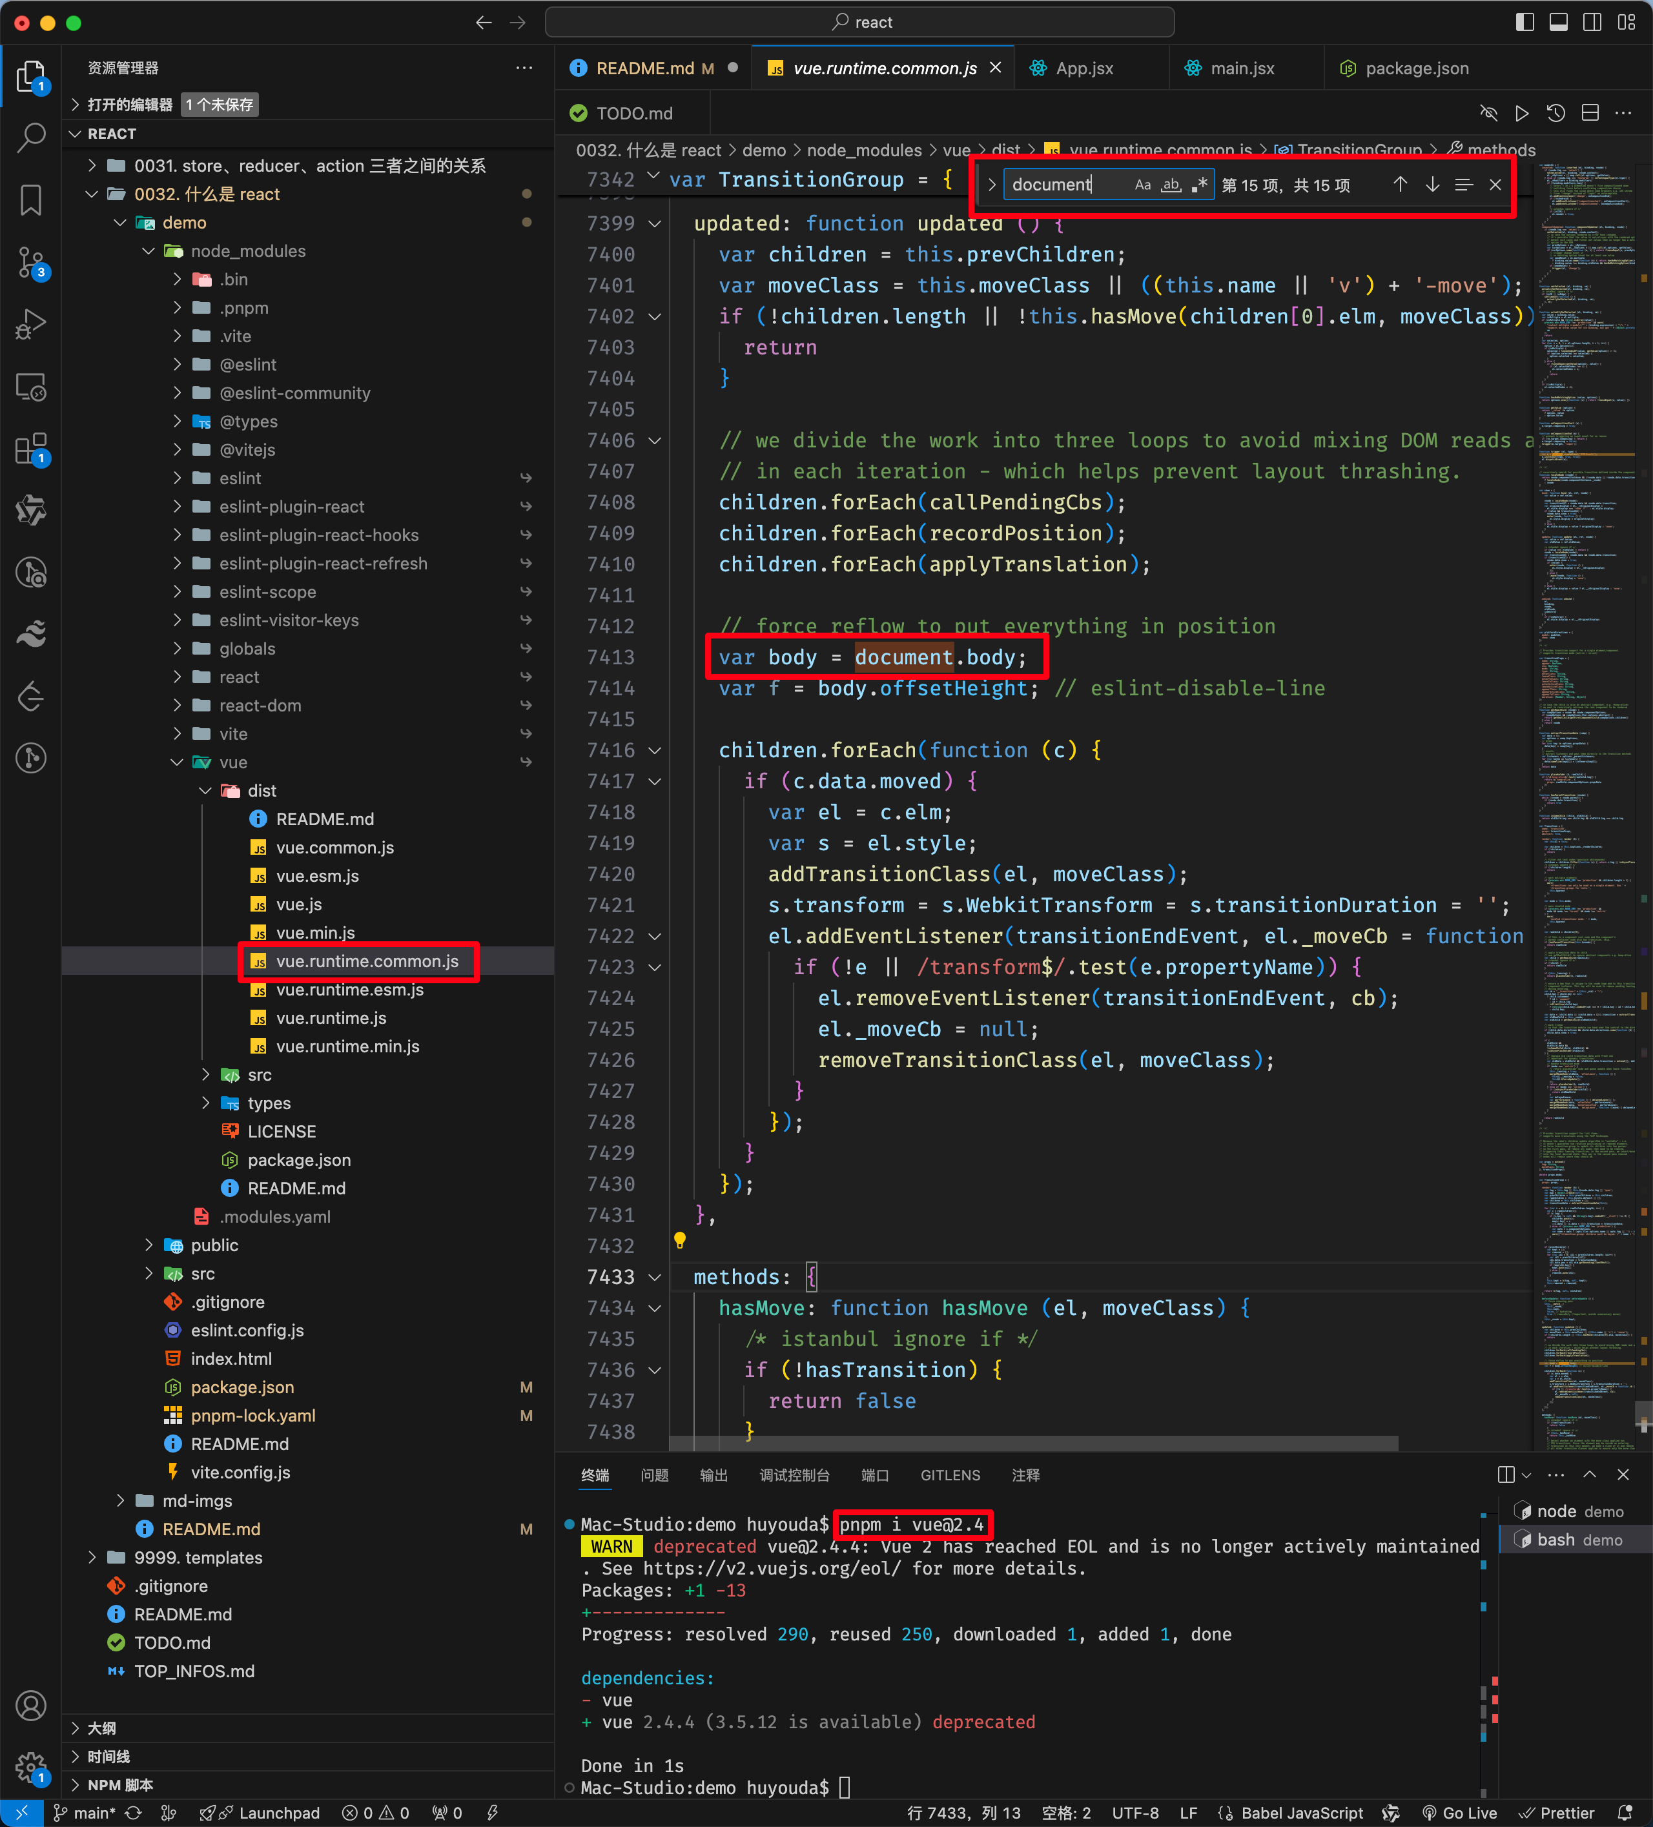Toggle primary side bar layout icon
Image resolution: width=1653 pixels, height=1827 pixels.
1525,23
